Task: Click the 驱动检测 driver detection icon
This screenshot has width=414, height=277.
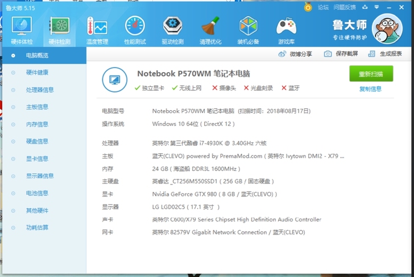Action: pyautogui.click(x=173, y=30)
